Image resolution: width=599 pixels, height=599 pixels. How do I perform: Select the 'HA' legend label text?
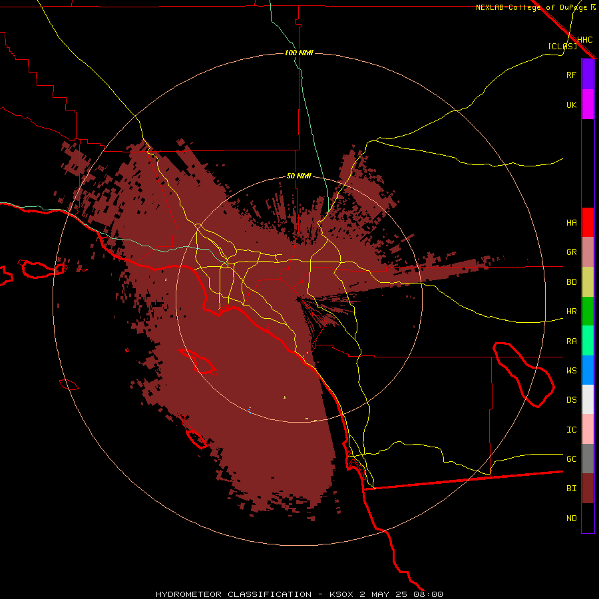tap(571, 223)
